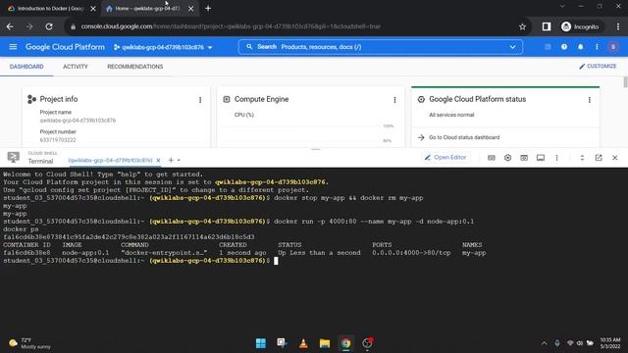Show hidden system tray icons chevron
The height and width of the screenshot is (353, 628).
544,343
